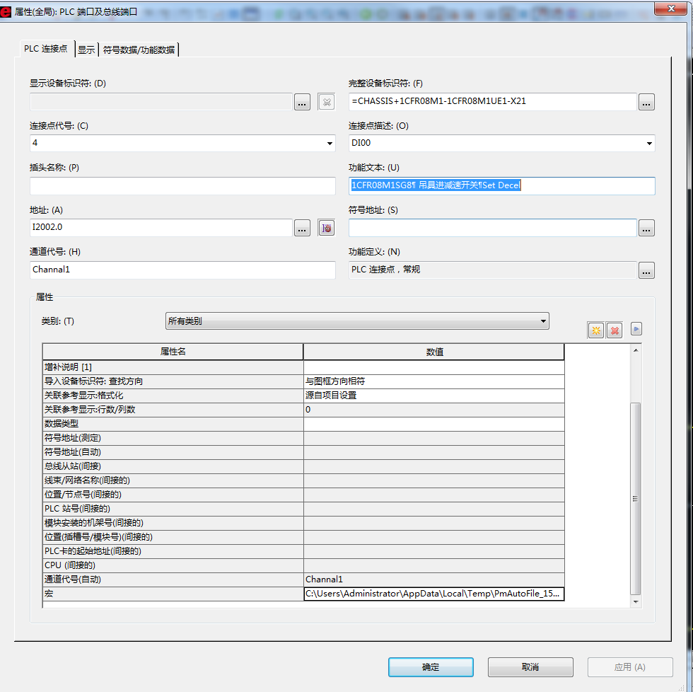Click into the 插头名称 input field
The height and width of the screenshot is (692, 693).
tap(182, 186)
